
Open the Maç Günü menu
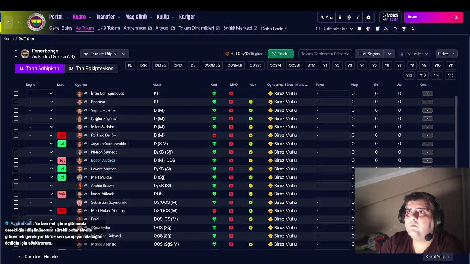coord(138,17)
